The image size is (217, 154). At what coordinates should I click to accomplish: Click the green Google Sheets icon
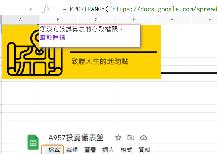33,142
